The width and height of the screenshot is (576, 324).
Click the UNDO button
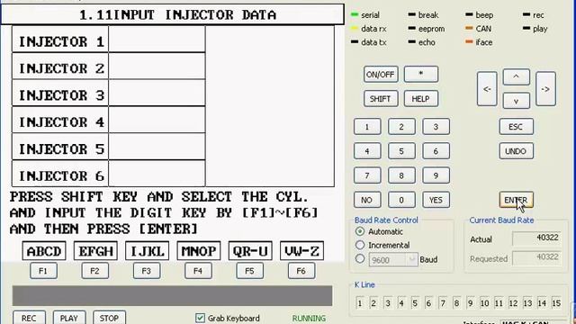tap(516, 151)
